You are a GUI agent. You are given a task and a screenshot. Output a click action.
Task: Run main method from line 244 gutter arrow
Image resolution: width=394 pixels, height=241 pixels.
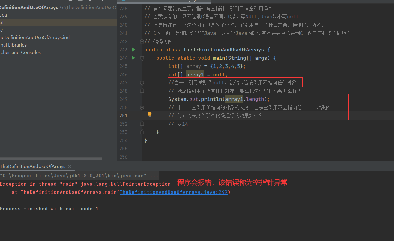(133, 58)
